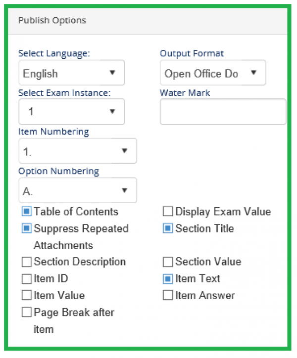
Task: Open the Output Format dropdown
Action: [213, 73]
